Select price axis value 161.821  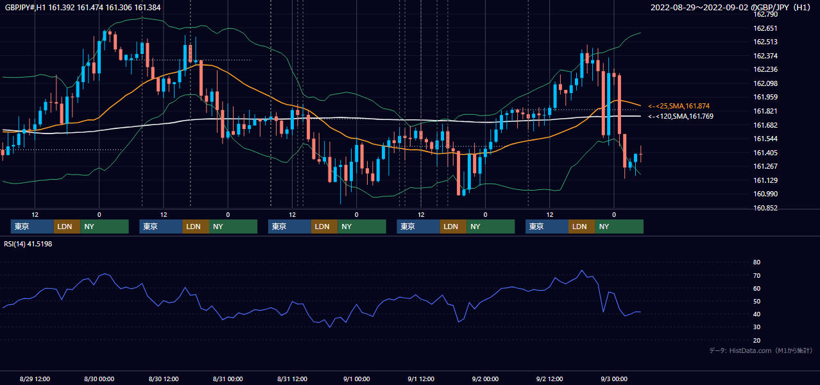coord(765,111)
